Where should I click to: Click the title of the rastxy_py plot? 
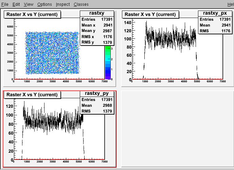tap(32, 95)
